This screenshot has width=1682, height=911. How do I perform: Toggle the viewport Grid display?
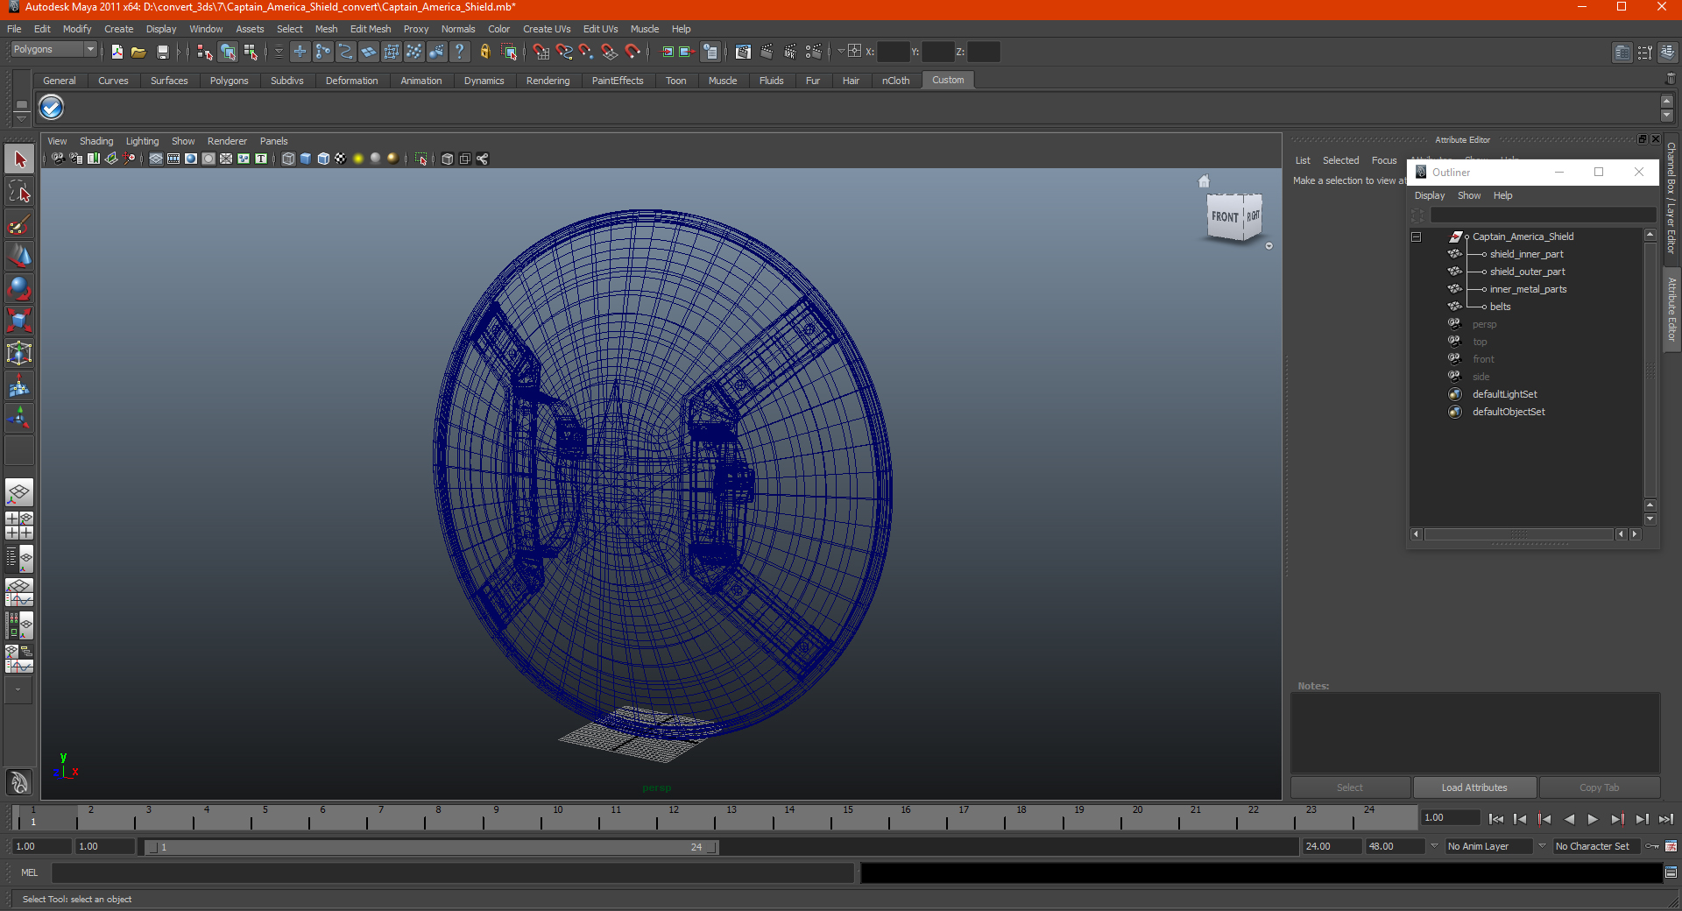pos(156,159)
